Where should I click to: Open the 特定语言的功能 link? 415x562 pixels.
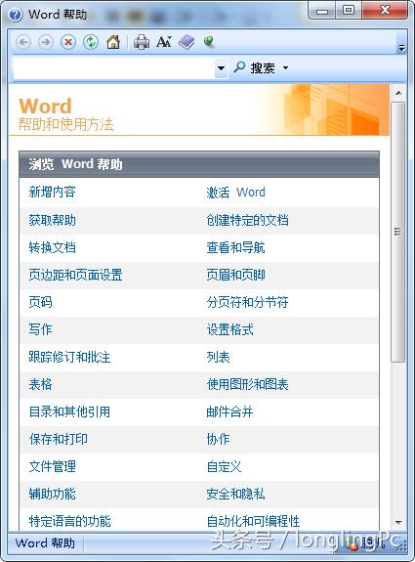pos(69,522)
